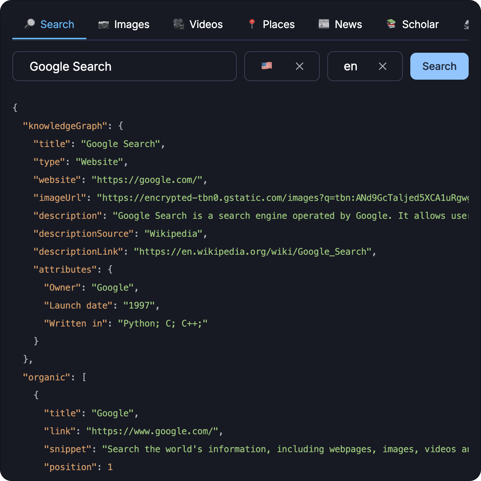481x481 pixels.
Task: Click the "https://www.google.com/" link value
Action: coord(152,431)
